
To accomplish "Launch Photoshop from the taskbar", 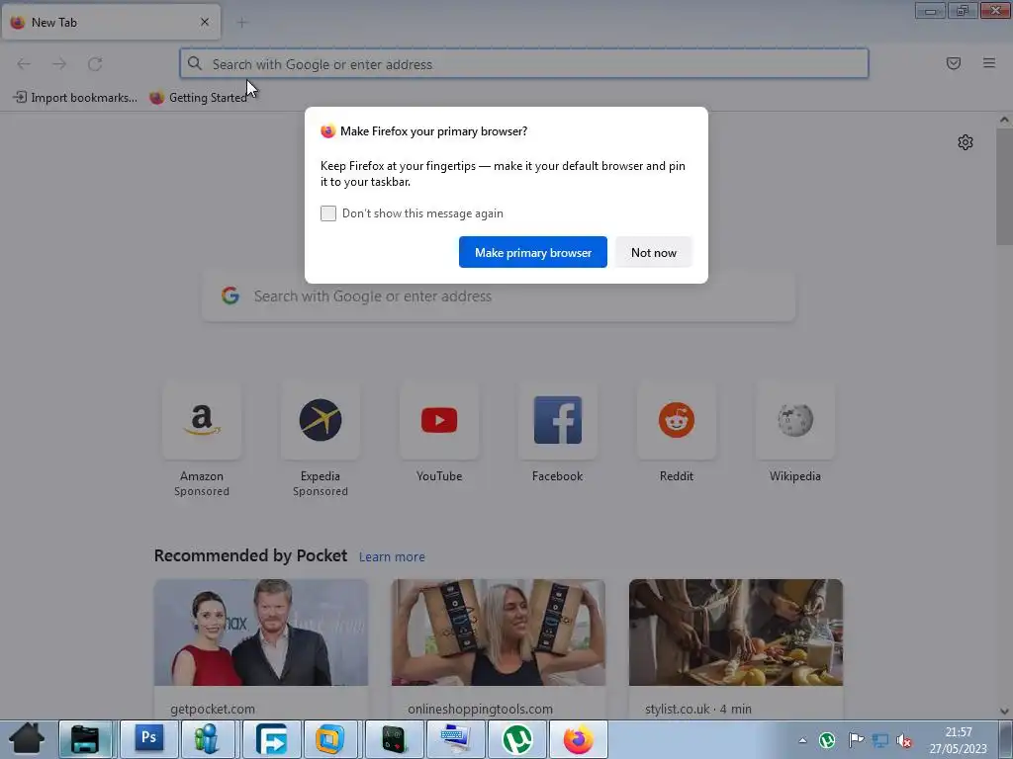I will (149, 739).
